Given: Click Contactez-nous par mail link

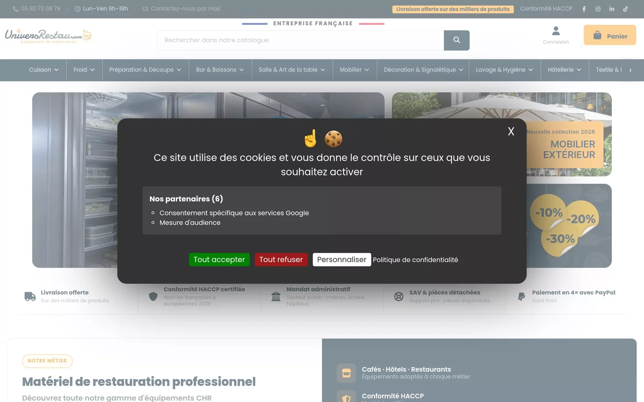Looking at the screenshot, I should pos(185,9).
